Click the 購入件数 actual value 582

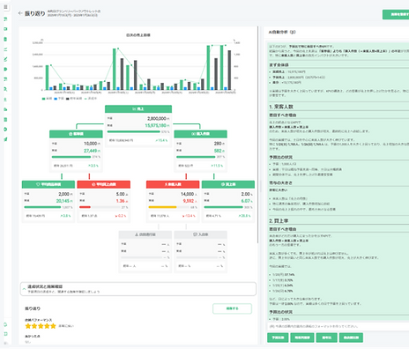click(x=218, y=151)
